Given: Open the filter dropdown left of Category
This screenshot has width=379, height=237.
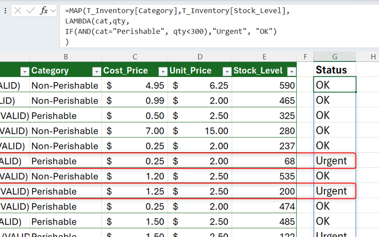Looking at the screenshot, I should coord(24,71).
